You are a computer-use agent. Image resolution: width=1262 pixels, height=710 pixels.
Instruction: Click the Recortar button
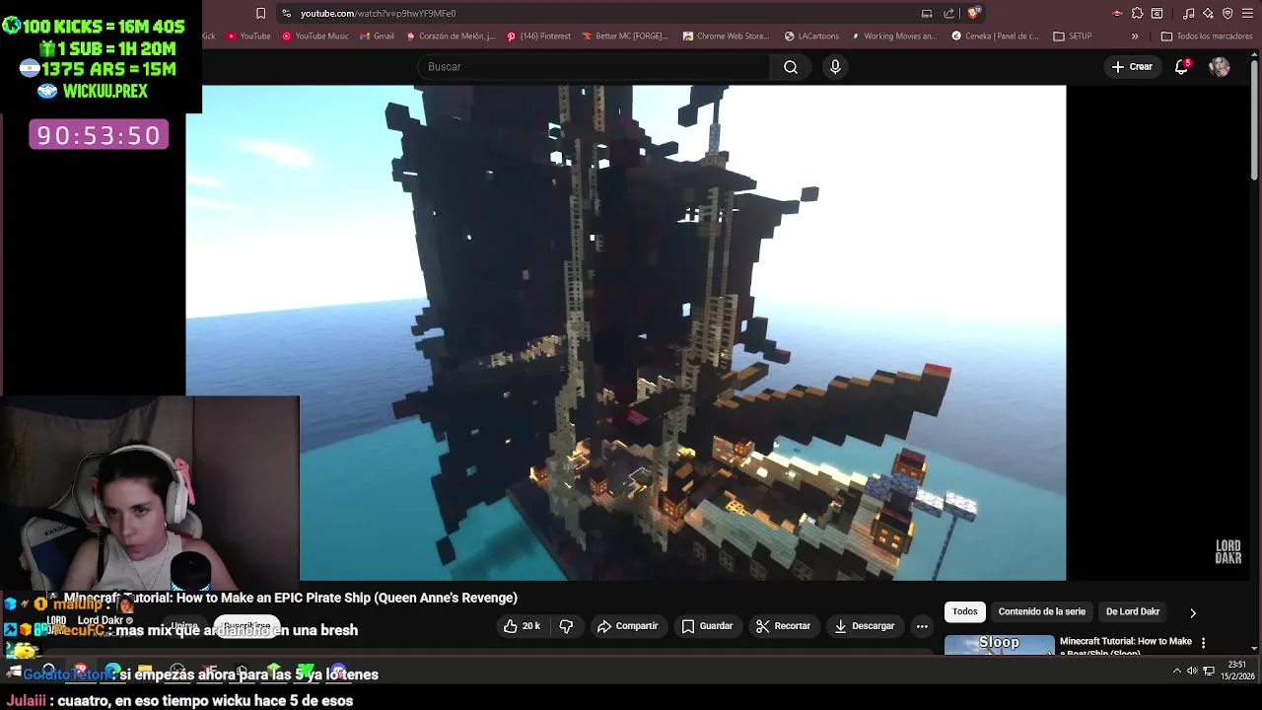pyautogui.click(x=783, y=626)
